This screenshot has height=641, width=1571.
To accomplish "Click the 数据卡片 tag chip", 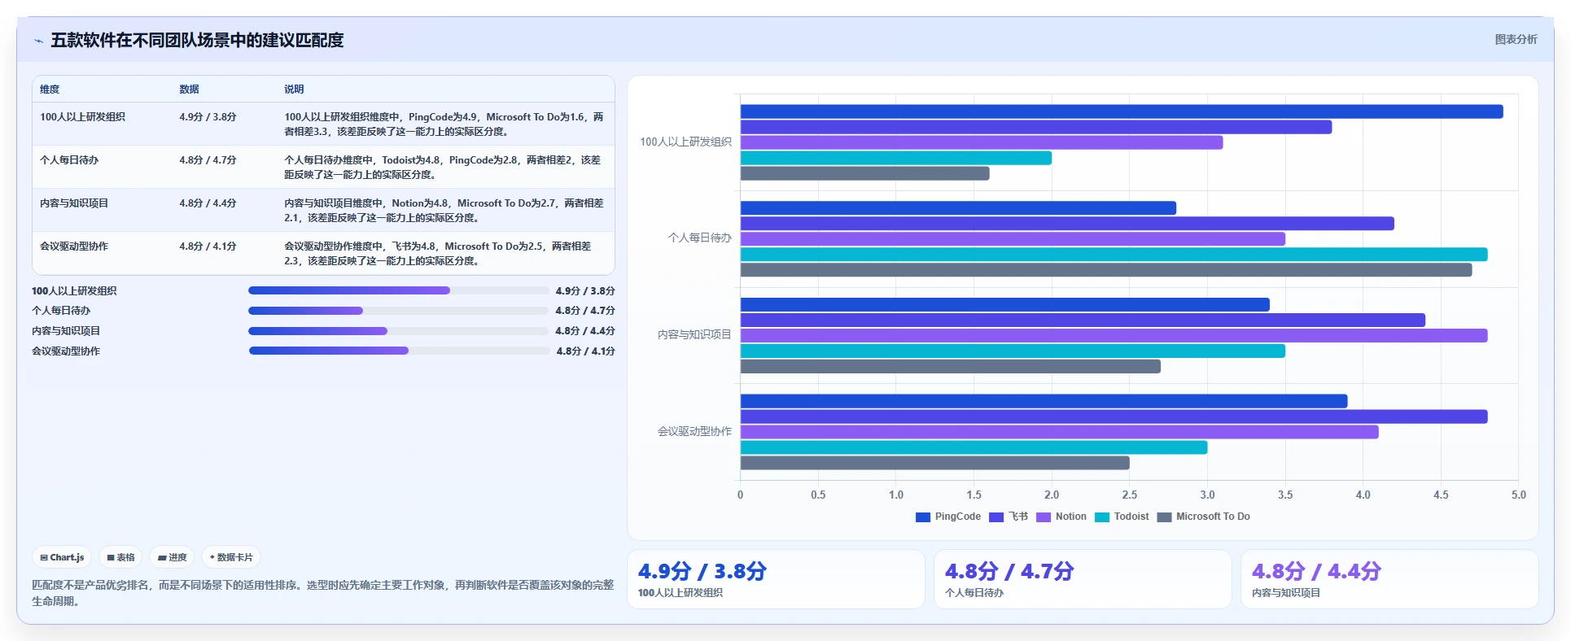I will coord(231,557).
